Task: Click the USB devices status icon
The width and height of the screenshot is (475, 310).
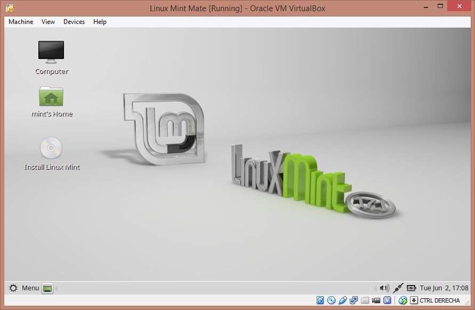Action: [343, 300]
